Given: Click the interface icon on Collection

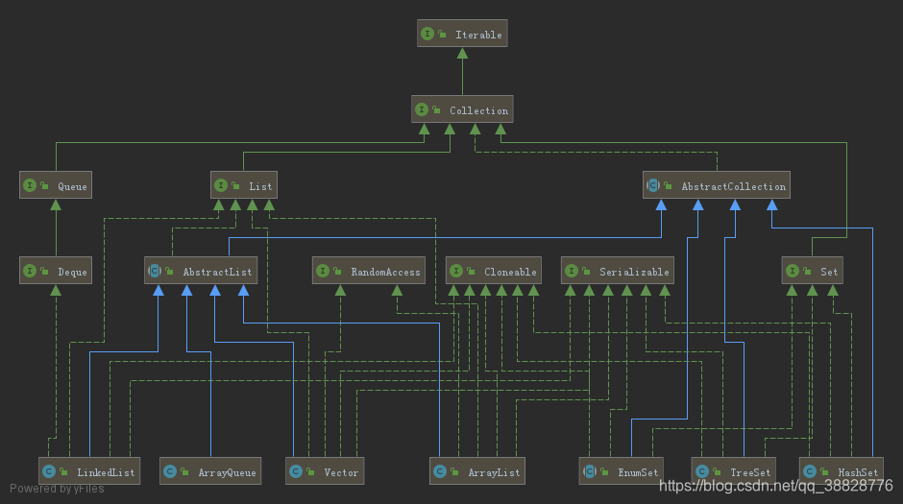Looking at the screenshot, I should pyautogui.click(x=422, y=109).
